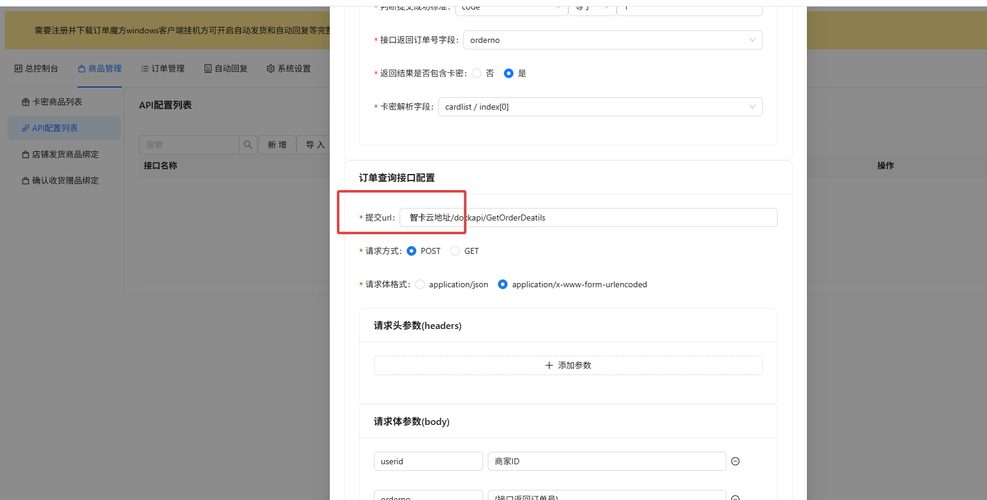Remove the userid body parameter row
987x500 pixels.
735,461
